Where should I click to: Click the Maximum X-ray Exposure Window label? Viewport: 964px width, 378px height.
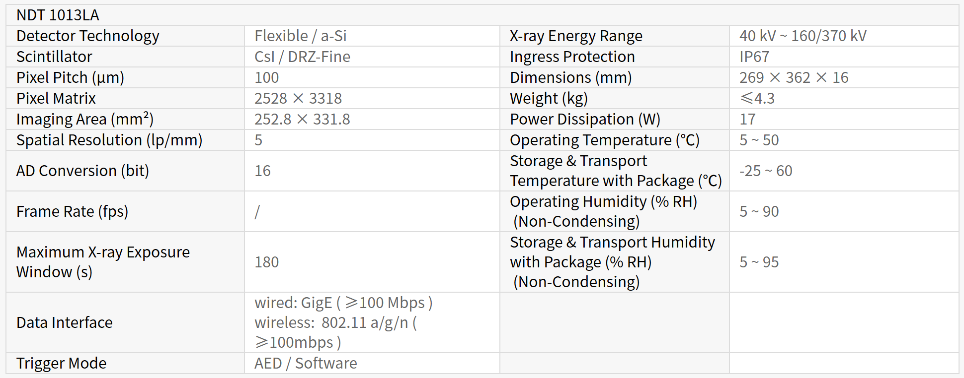(x=103, y=262)
